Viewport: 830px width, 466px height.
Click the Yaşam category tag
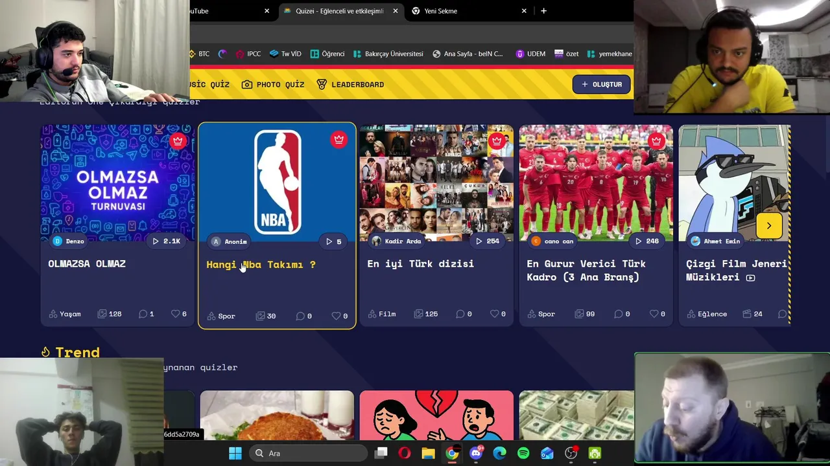tap(65, 314)
